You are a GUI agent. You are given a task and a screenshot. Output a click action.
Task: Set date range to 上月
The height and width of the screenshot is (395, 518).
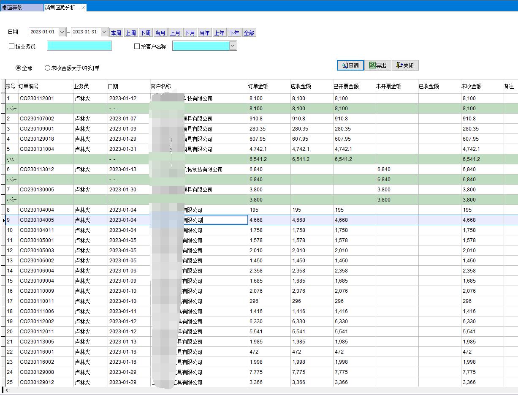175,33
